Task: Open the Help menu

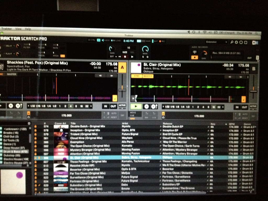Action: (x=28, y=29)
